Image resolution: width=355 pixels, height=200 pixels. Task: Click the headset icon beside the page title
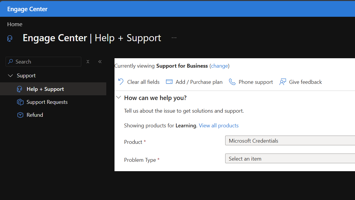(10, 39)
